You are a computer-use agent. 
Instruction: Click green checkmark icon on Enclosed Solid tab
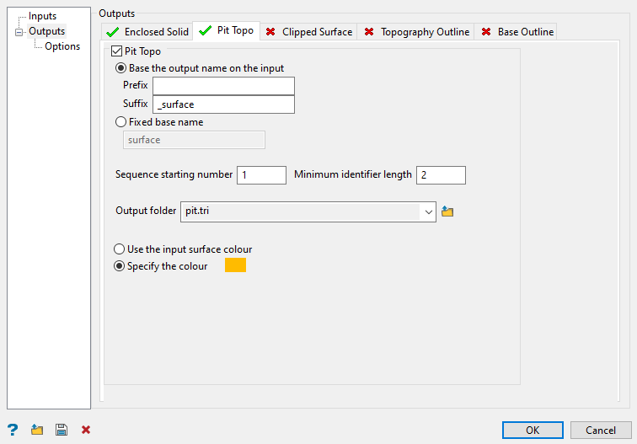(x=113, y=32)
